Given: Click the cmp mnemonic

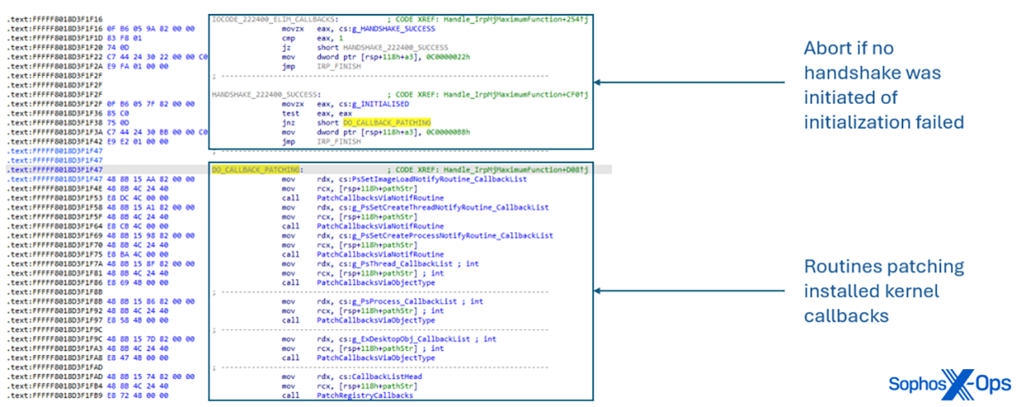Looking at the screenshot, I should 288,38.
